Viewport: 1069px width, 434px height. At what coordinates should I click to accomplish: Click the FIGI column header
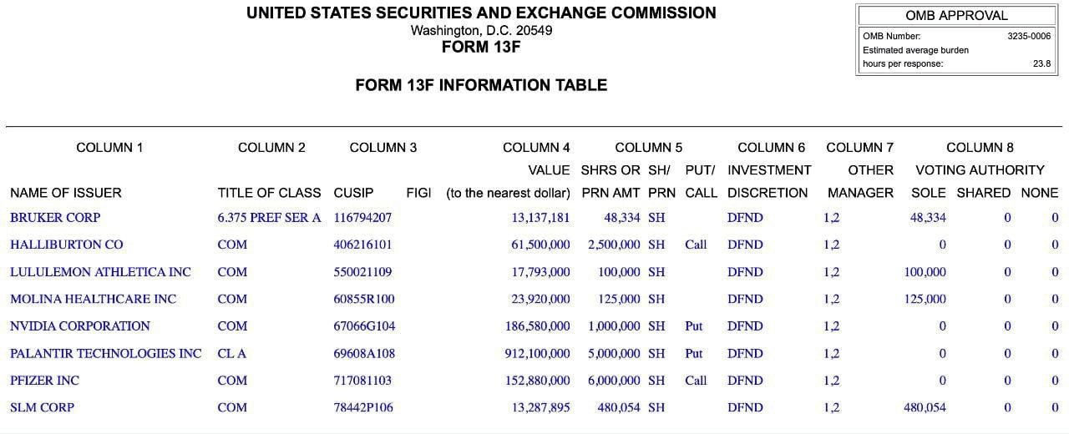point(418,193)
